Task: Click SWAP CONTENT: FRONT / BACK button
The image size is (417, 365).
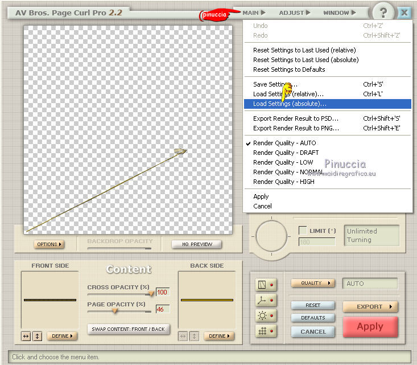Action: tap(129, 329)
